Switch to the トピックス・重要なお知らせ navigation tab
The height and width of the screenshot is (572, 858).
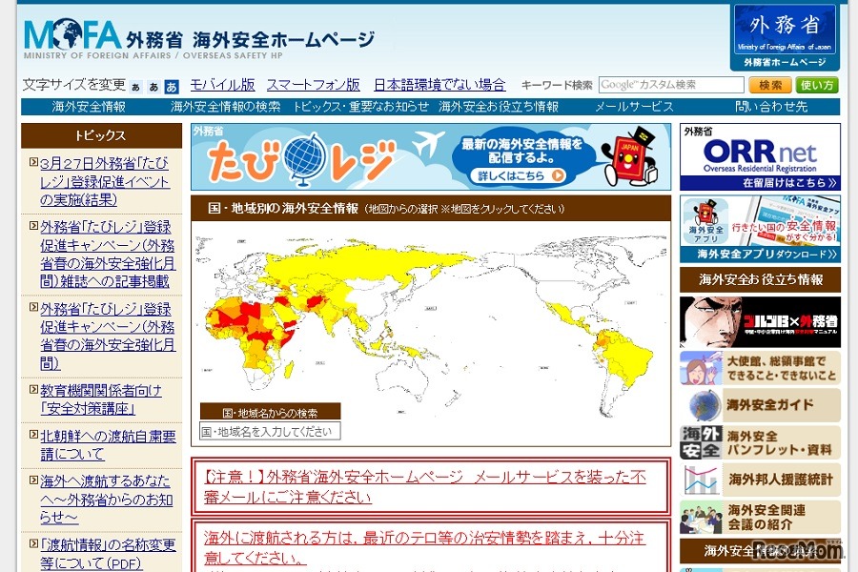tap(362, 108)
